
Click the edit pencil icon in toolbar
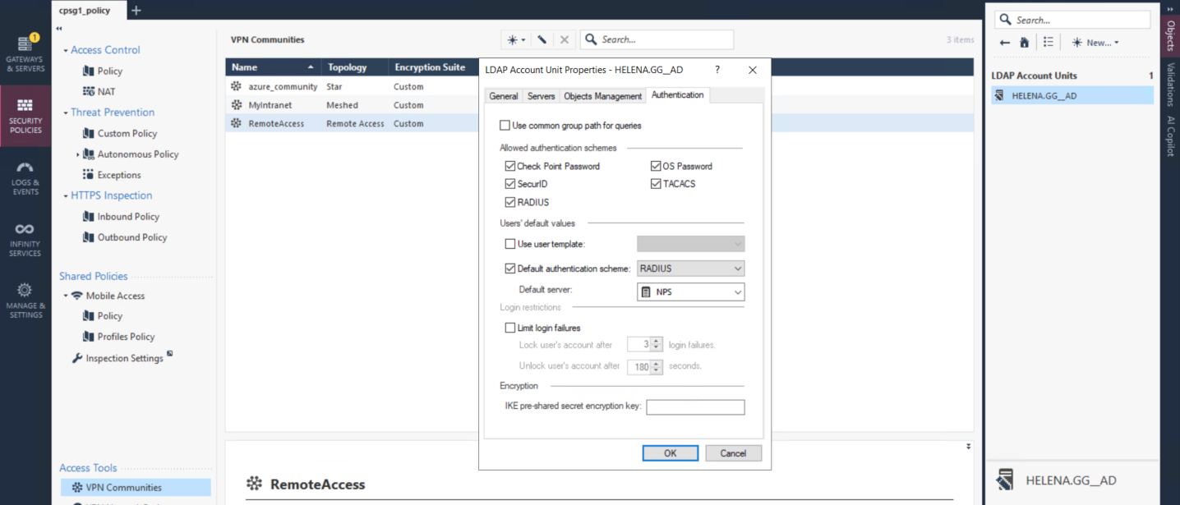(542, 39)
